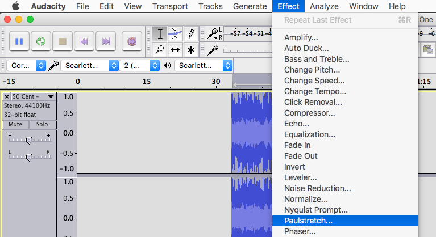Select the Envelope tool
Screen dimensions: 436x237
coord(175,34)
